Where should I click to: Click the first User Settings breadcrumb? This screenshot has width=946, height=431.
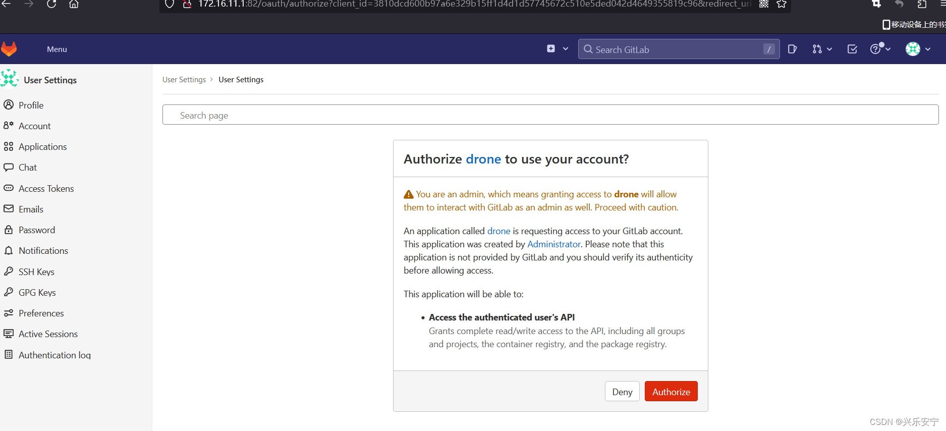coord(184,80)
